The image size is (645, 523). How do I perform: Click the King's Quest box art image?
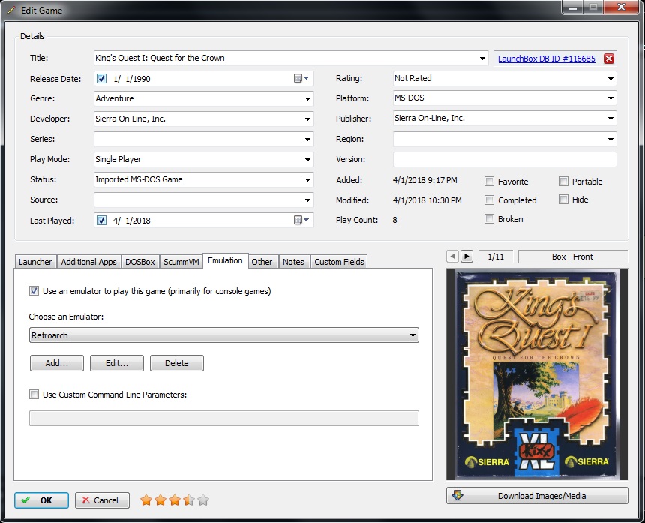[537, 374]
